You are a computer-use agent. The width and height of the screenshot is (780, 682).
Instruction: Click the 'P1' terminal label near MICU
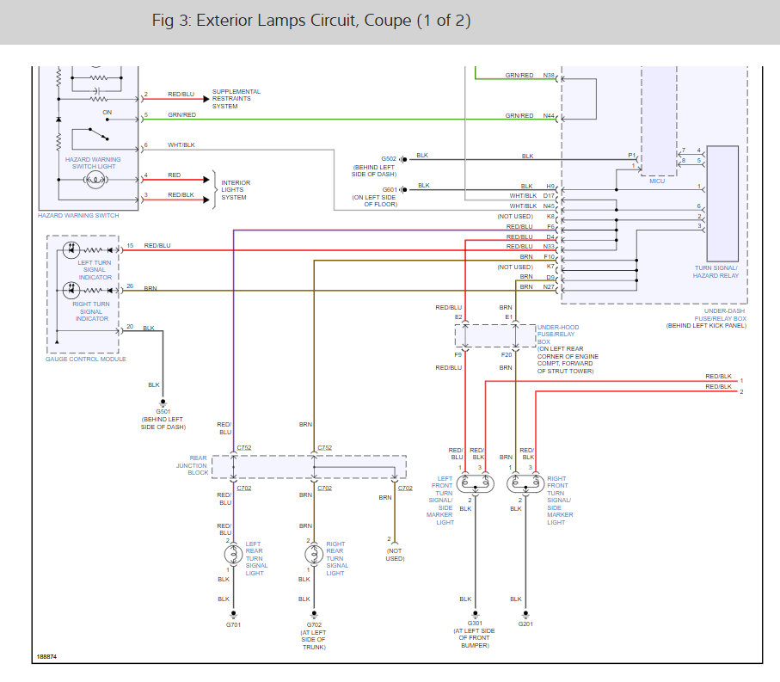tap(632, 155)
